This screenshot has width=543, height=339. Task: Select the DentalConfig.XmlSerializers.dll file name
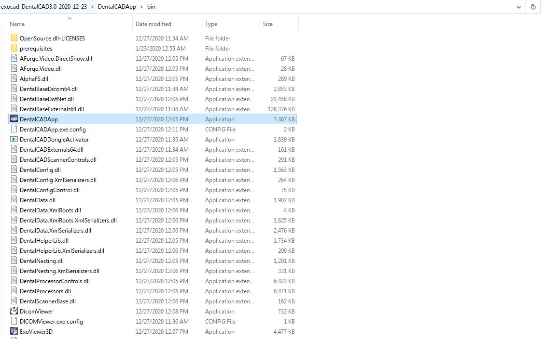(58, 180)
